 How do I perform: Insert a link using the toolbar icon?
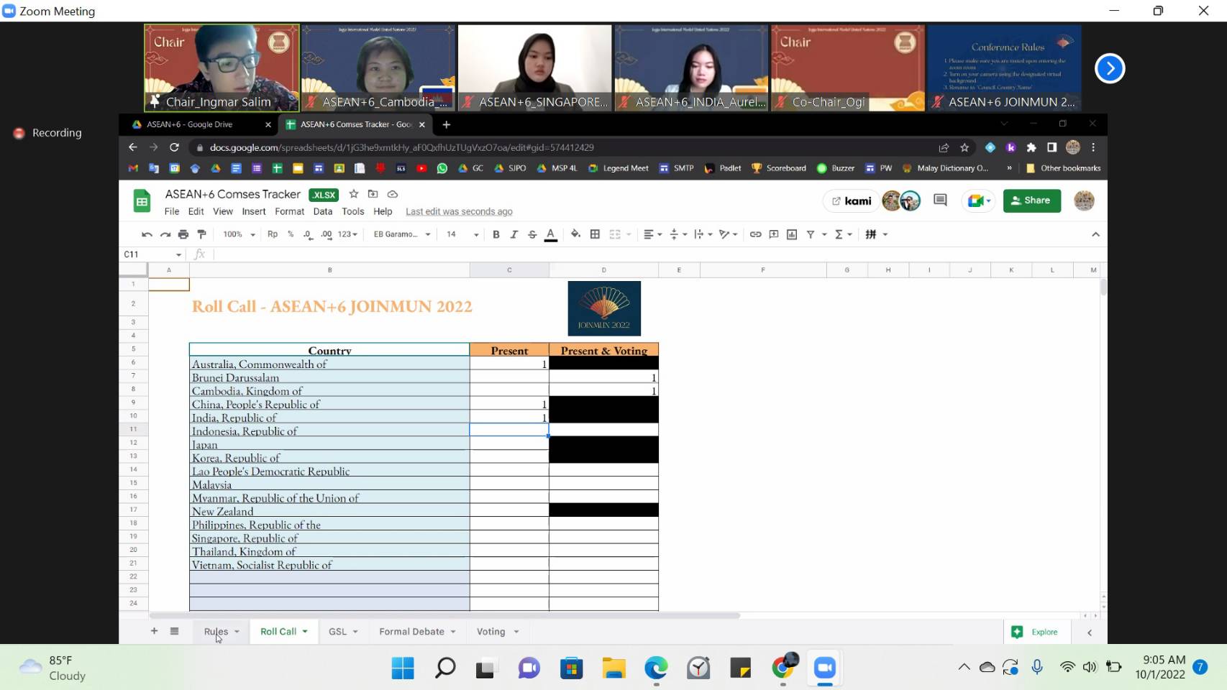(x=755, y=234)
